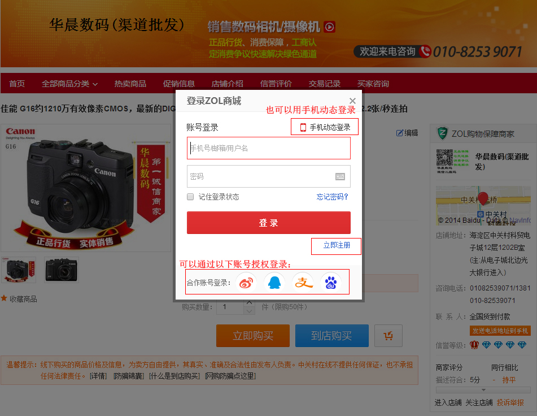Open the 忘记密码? link
The image size is (537, 416).
coord(332,197)
